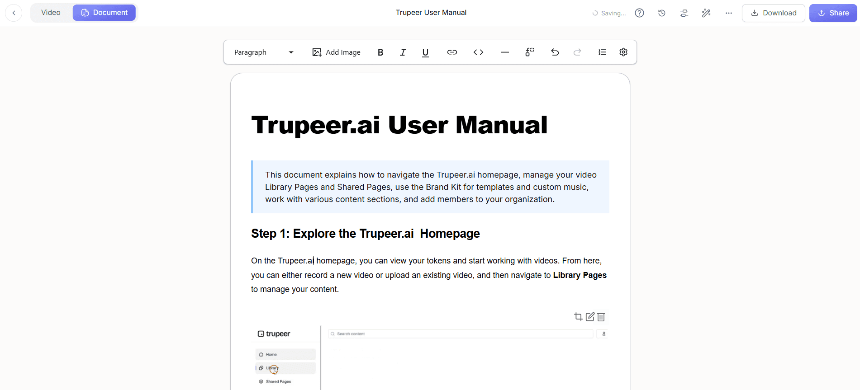Click the numbered list icon

[x=602, y=52]
